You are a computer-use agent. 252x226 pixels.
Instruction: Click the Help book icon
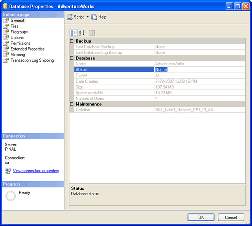[x=94, y=17]
